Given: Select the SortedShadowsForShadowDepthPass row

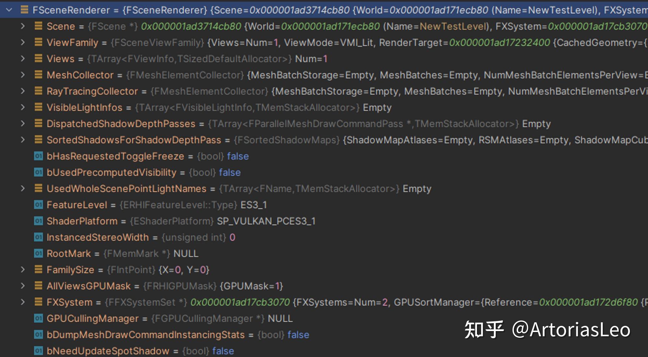Looking at the screenshot, I should 133,140.
